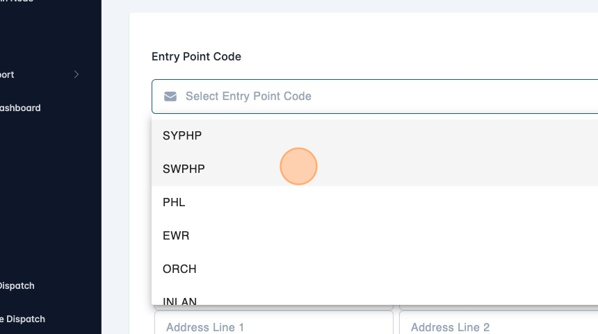This screenshot has height=334, width=598.
Task: Choose the ORCH option from the list
Action: [179, 269]
